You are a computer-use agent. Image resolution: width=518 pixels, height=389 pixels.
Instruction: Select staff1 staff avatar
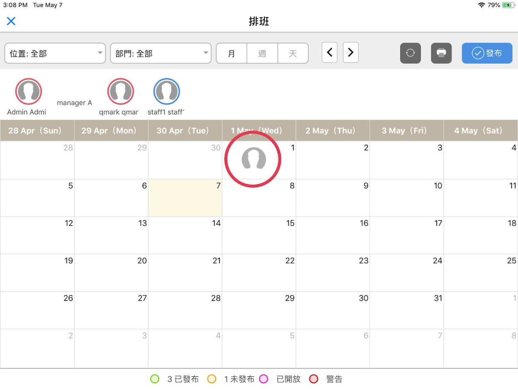(x=167, y=92)
